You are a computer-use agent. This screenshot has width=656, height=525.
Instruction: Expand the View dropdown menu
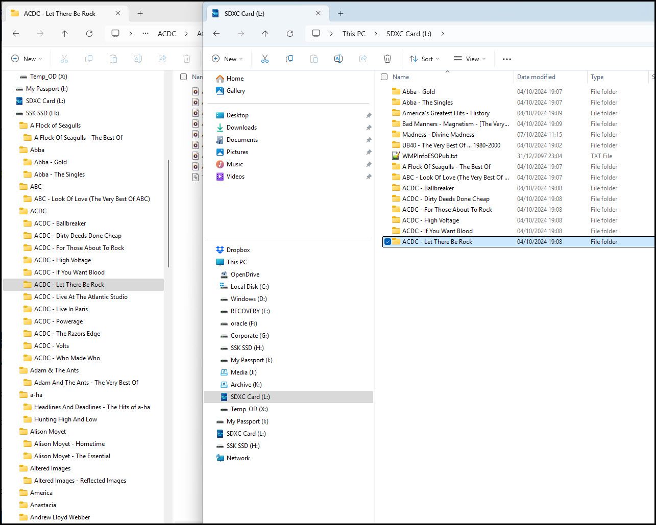point(470,59)
